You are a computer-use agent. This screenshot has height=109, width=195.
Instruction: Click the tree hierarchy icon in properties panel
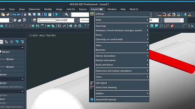click(x=6, y=42)
